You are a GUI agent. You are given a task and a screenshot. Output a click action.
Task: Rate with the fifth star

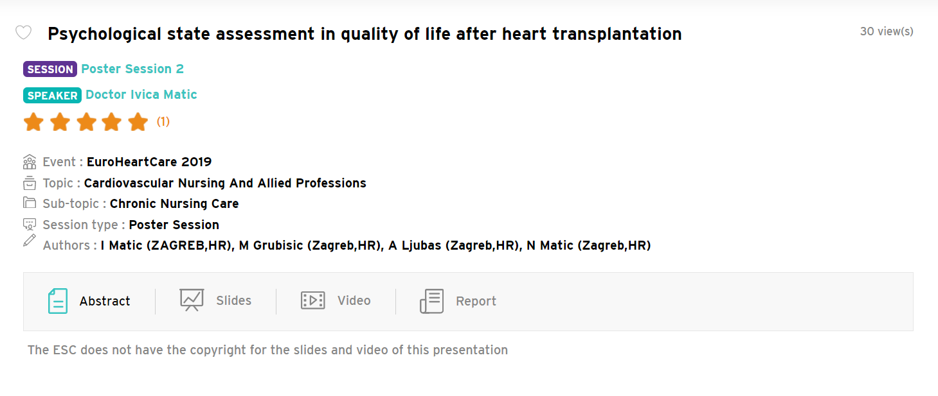tap(138, 121)
